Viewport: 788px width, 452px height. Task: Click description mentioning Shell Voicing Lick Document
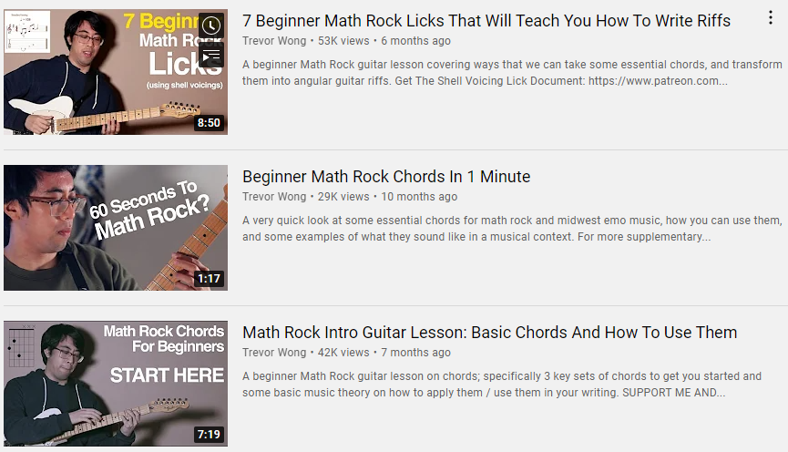512,72
